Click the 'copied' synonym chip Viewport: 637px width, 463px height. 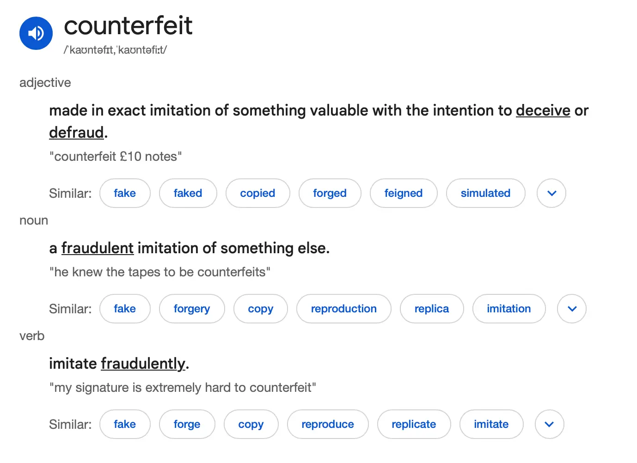tap(257, 193)
